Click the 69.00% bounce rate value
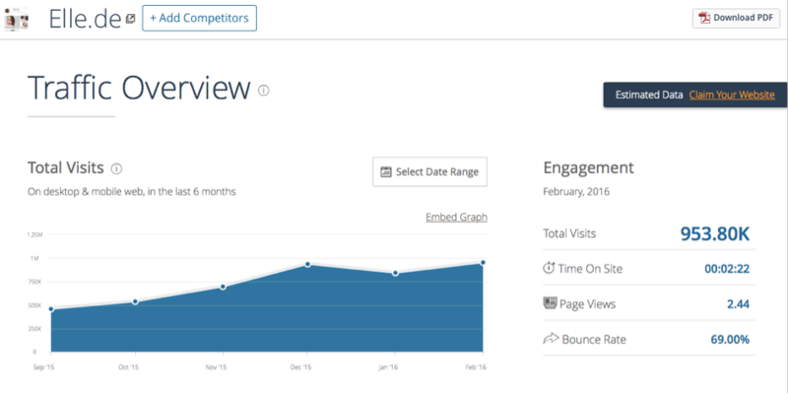This screenshot has height=394, width=788. [730, 340]
